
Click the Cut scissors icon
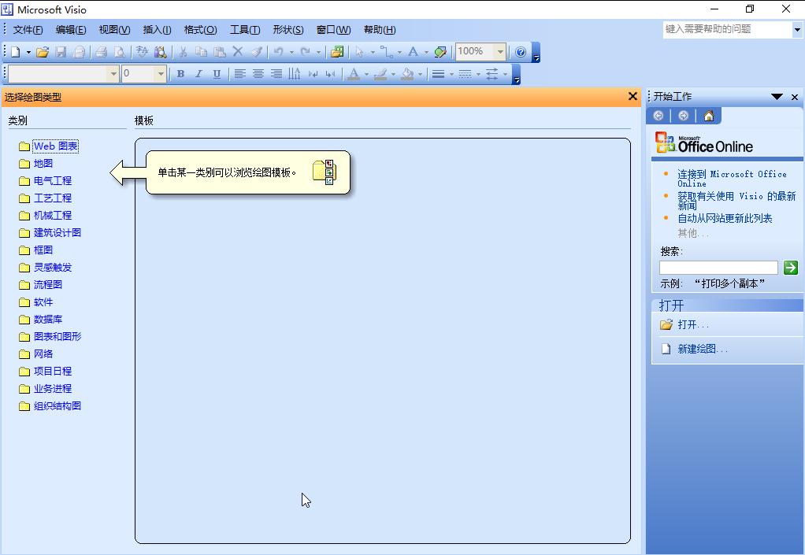click(x=183, y=52)
